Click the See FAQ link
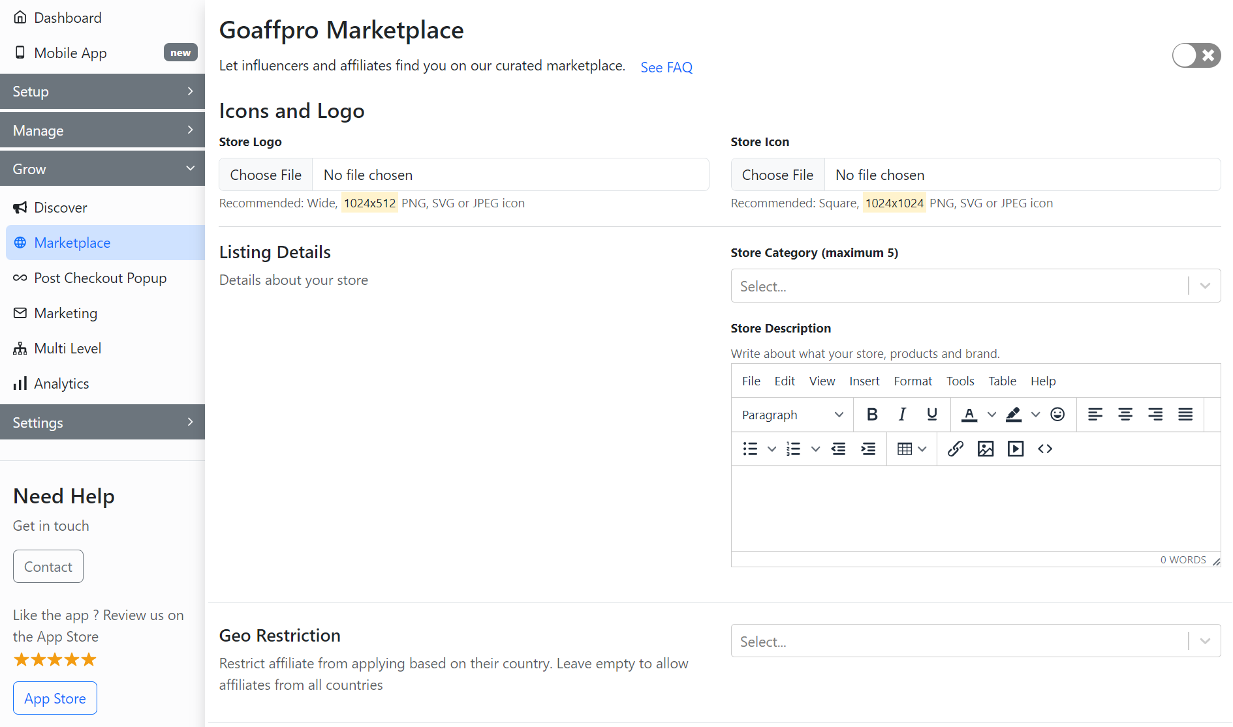The width and height of the screenshot is (1233, 727). [666, 67]
